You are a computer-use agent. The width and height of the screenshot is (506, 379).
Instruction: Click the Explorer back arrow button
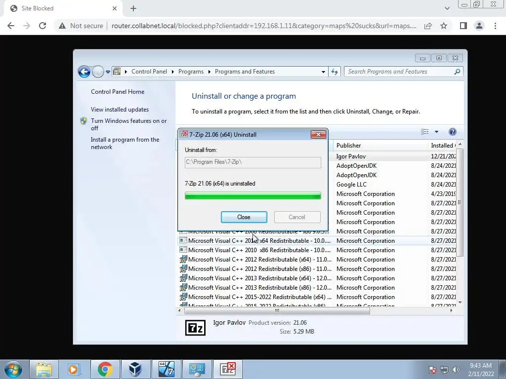[x=84, y=72]
